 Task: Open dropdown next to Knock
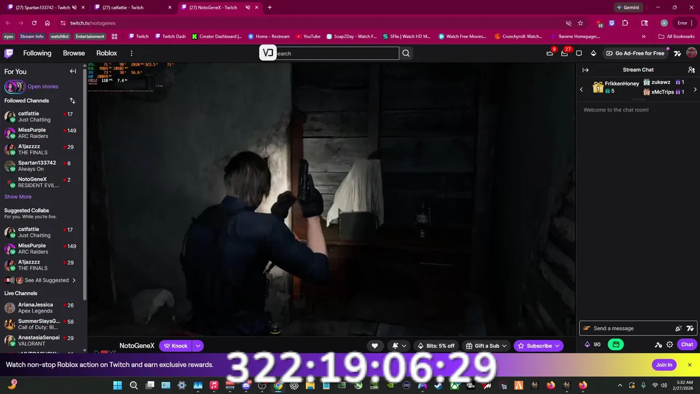pyautogui.click(x=198, y=346)
